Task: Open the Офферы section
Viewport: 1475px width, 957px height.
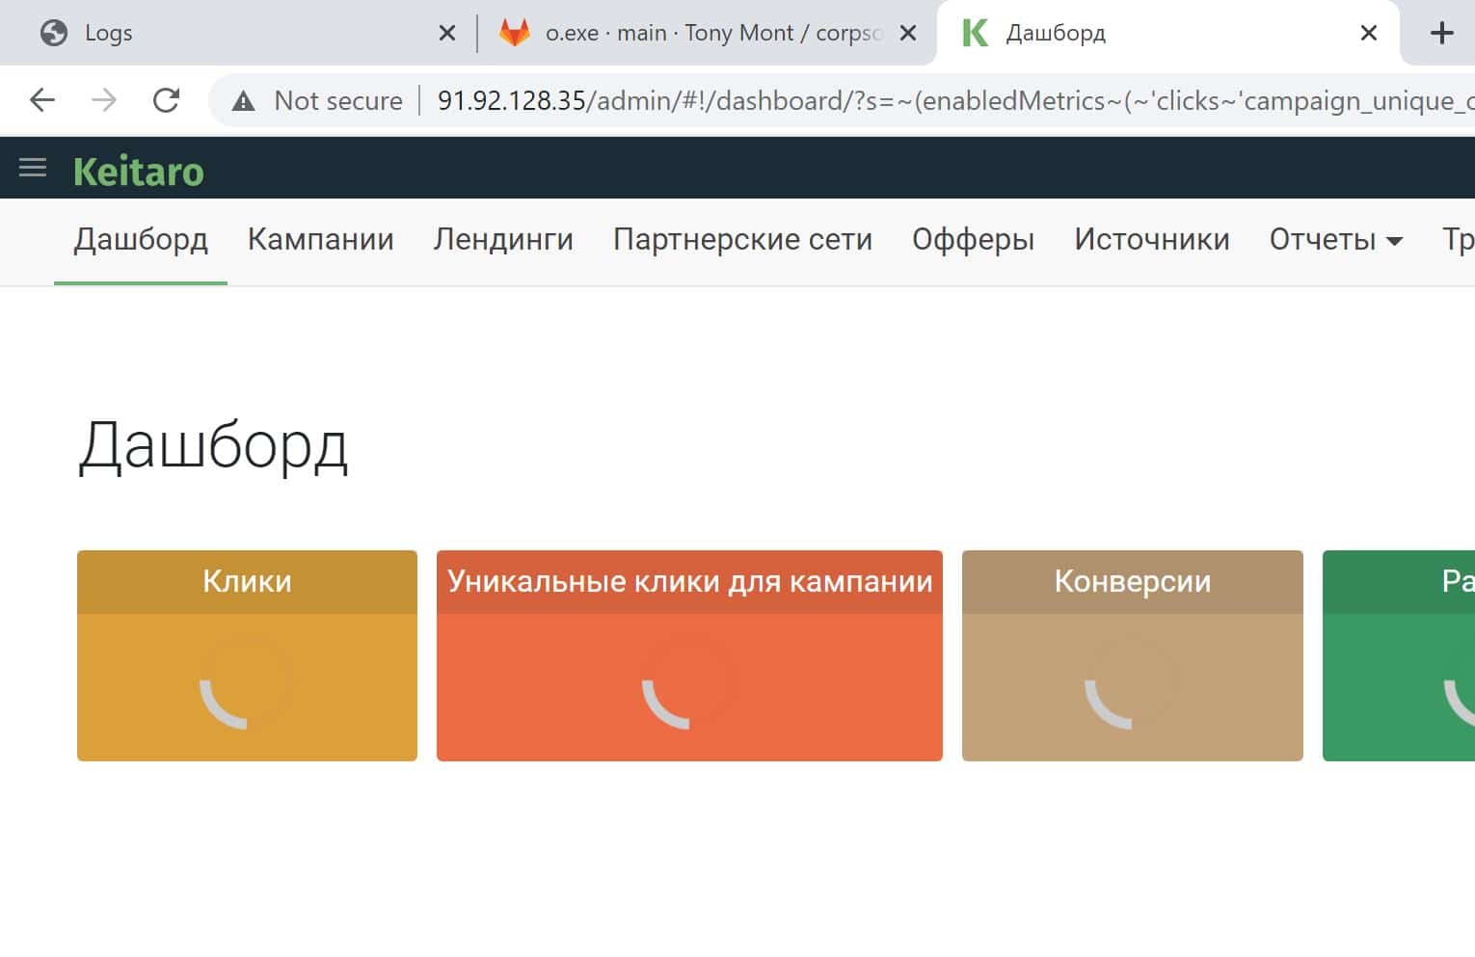Action: tap(973, 239)
